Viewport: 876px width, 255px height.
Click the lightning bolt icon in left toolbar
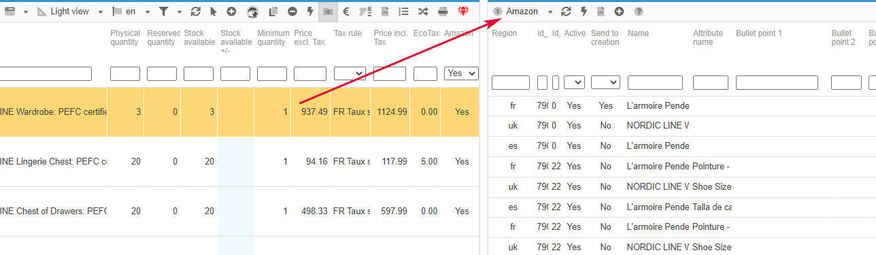310,12
